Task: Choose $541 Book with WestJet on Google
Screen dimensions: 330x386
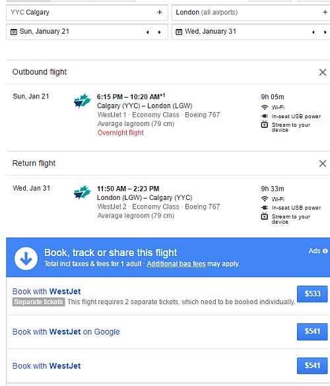Action: click(312, 332)
